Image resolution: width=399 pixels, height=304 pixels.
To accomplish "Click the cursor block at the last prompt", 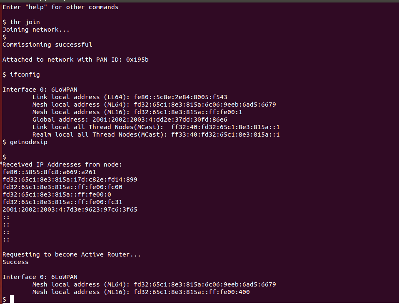I will click(x=12, y=299).
